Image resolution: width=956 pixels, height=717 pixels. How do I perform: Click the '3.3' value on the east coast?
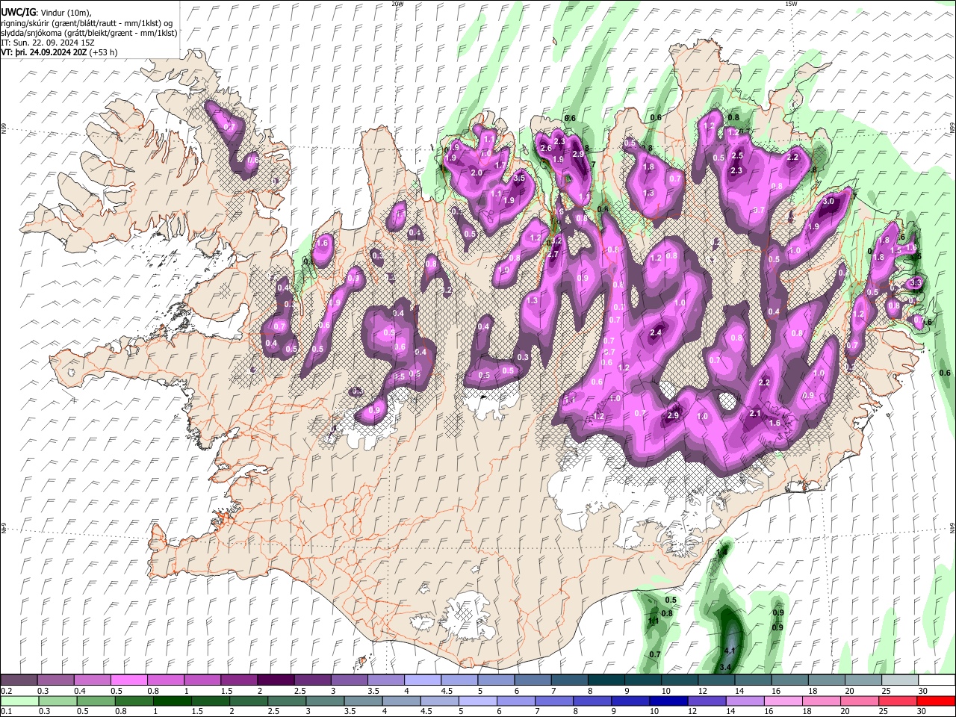click(917, 283)
